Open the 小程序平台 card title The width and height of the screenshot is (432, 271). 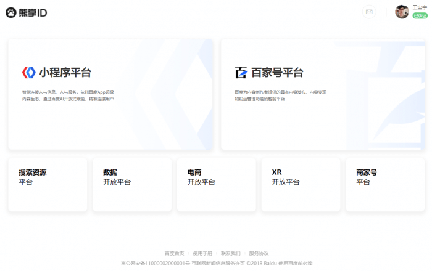[65, 73]
